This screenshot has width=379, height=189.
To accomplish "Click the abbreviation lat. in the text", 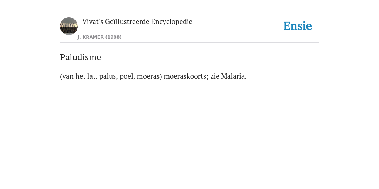I will click(92, 76).
